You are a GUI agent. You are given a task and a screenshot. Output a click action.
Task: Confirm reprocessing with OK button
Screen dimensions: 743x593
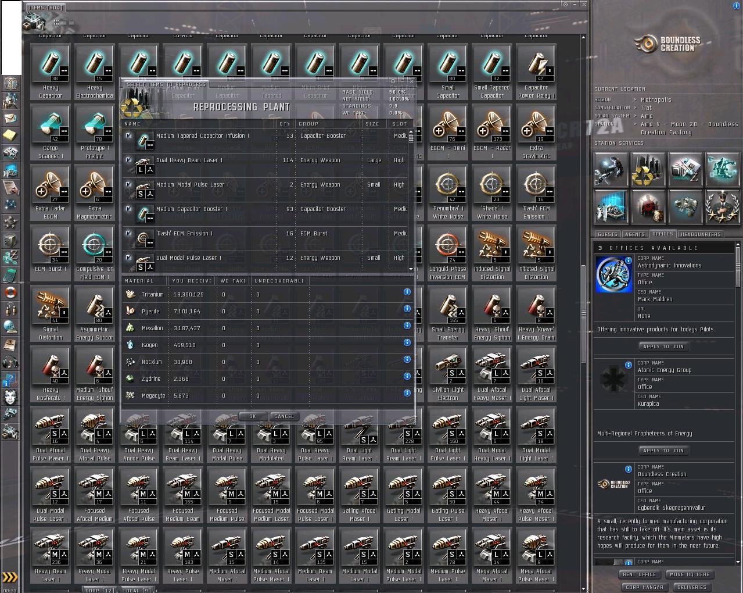coord(252,416)
